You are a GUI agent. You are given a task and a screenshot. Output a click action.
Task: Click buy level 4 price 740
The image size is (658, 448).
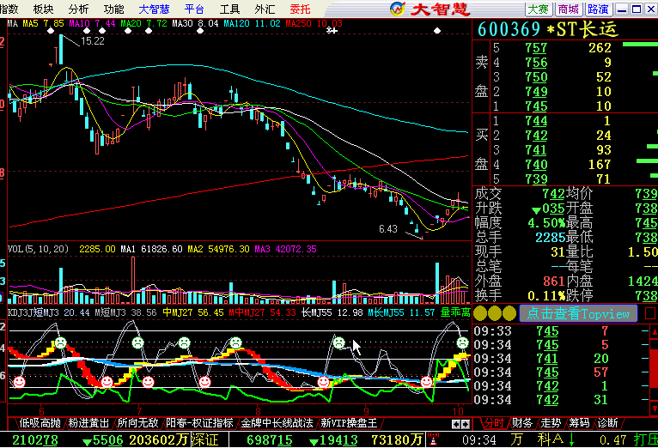click(536, 164)
